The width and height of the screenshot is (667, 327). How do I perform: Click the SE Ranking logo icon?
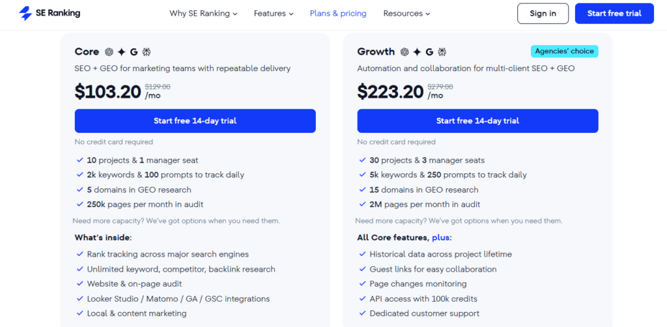[25, 14]
